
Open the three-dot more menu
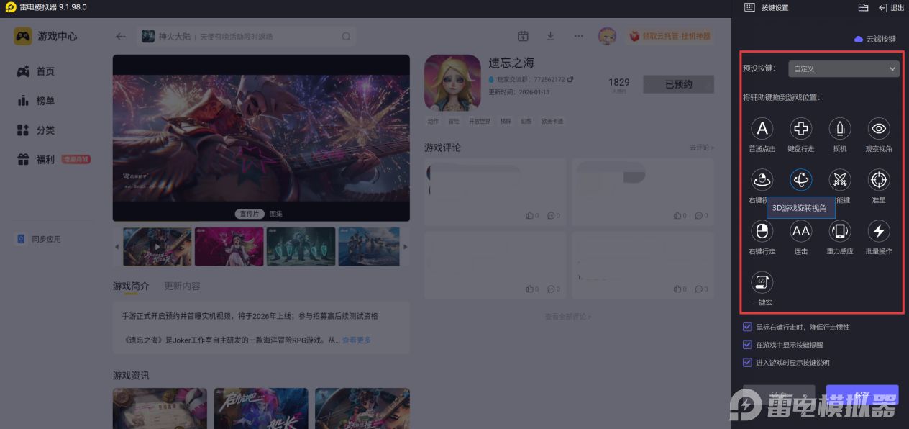click(x=578, y=36)
